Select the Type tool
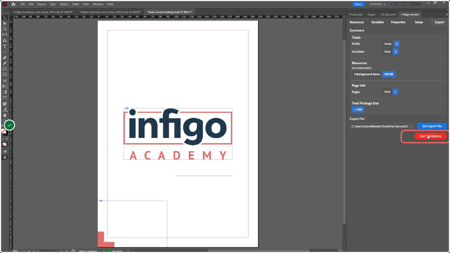 5,46
